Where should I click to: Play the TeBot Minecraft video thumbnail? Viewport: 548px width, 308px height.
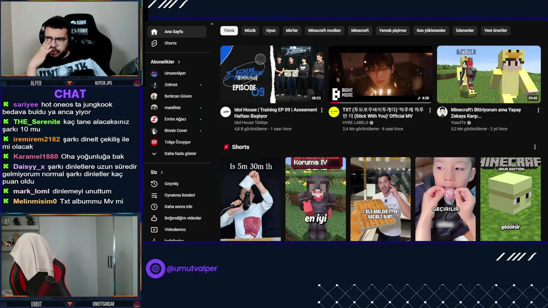pyautogui.click(x=489, y=74)
